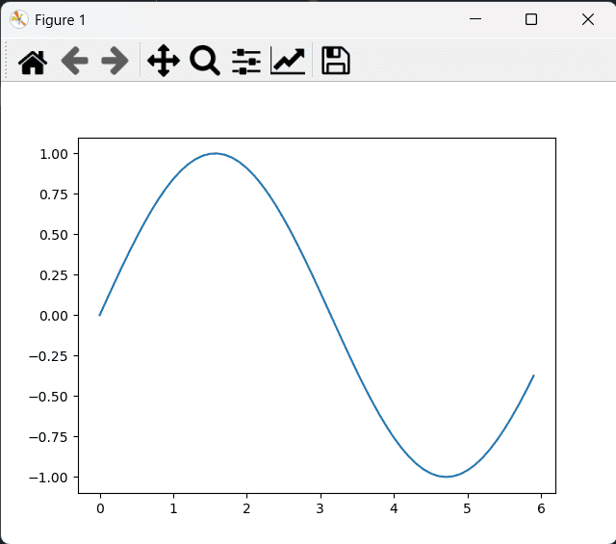Viewport: 616px width, 544px height.
Task: Click the peak of the sine curve
Action: (215, 153)
